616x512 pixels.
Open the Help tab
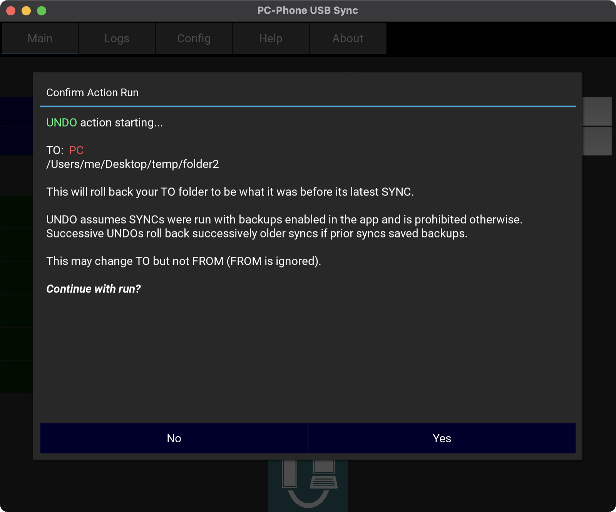click(x=271, y=38)
